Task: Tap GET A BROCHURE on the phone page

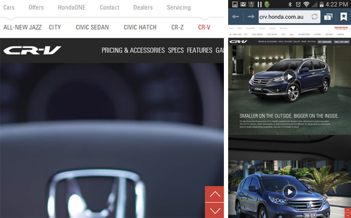Action: pyautogui.click(x=324, y=42)
